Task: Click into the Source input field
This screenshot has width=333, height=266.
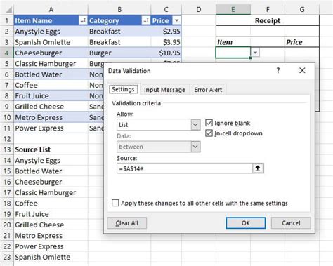Action: coord(185,168)
